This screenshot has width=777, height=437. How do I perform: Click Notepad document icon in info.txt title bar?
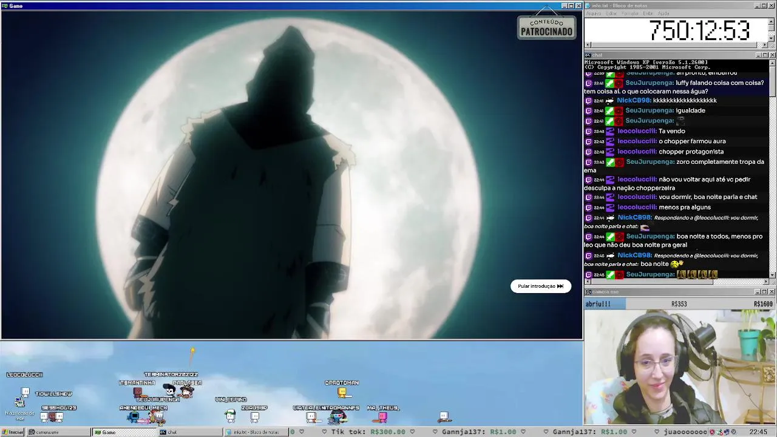point(588,5)
